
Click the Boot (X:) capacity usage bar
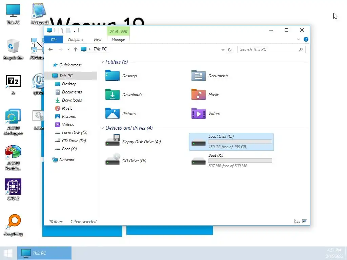coord(240,161)
